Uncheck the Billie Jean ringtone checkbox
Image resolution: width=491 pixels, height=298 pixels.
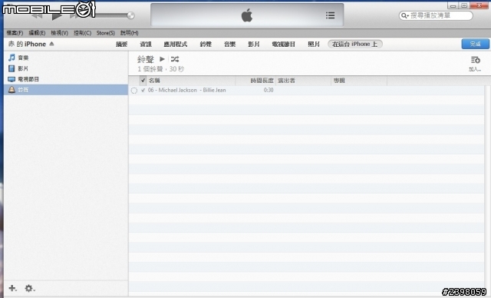(x=143, y=91)
